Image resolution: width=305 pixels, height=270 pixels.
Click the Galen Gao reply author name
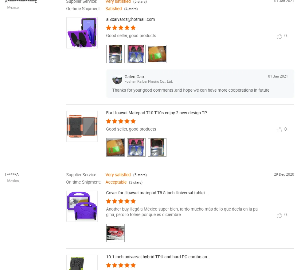point(134,77)
